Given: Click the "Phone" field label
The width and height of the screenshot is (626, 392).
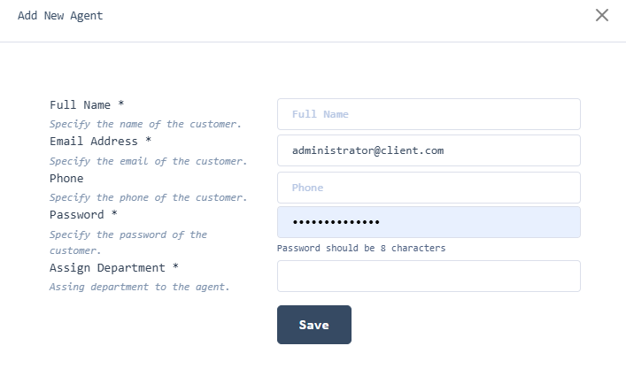Looking at the screenshot, I should [66, 179].
